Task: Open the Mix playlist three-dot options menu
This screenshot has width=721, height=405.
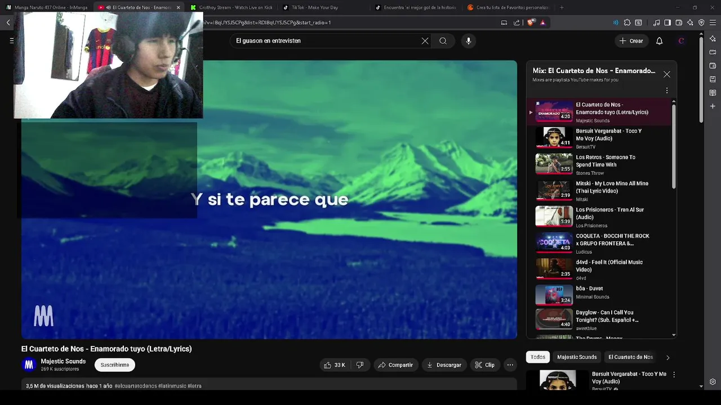Action: click(667, 91)
